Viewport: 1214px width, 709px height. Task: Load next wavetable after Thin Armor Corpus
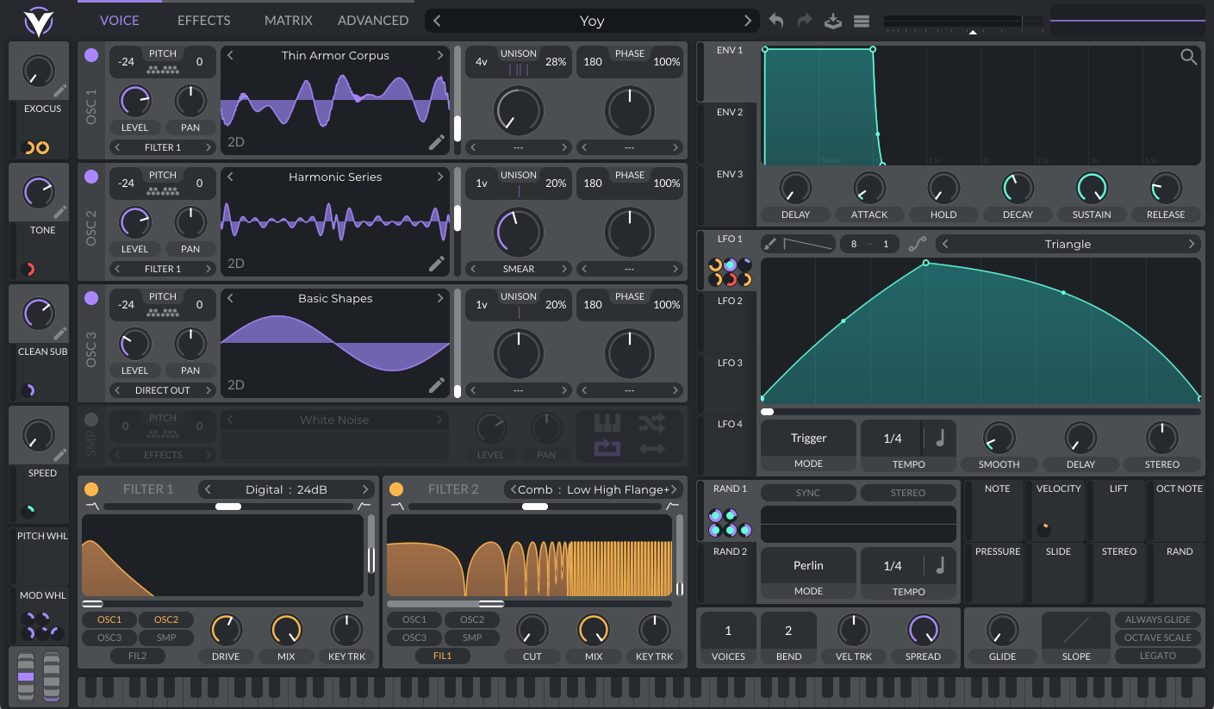[440, 55]
